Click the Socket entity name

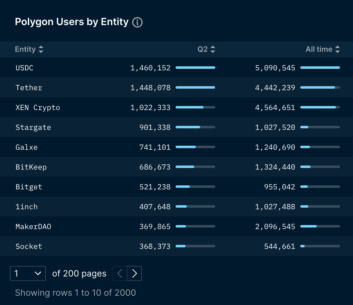point(29,246)
